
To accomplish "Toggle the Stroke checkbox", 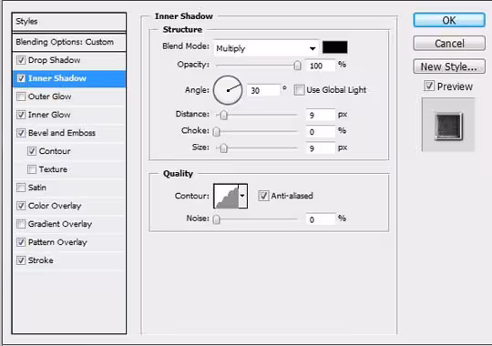I will [21, 260].
